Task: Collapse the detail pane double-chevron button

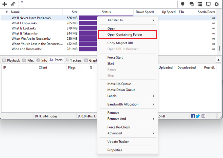Action: (218, 60)
